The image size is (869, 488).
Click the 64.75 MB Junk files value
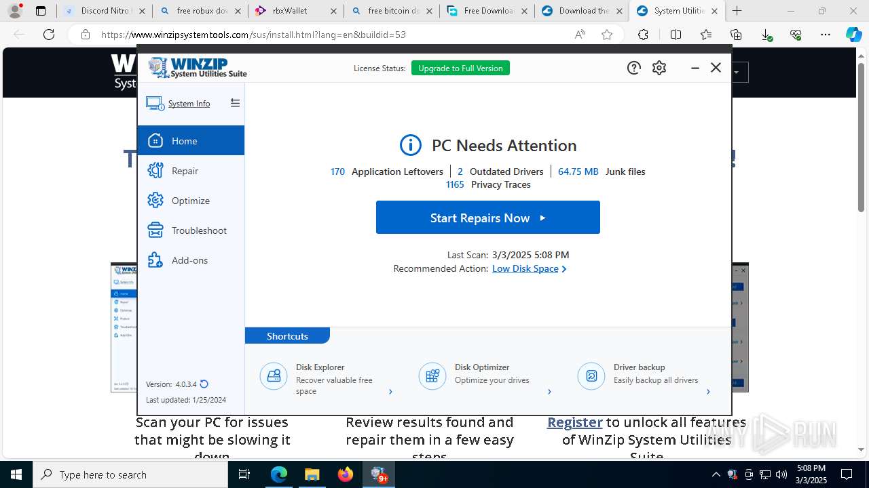[578, 171]
